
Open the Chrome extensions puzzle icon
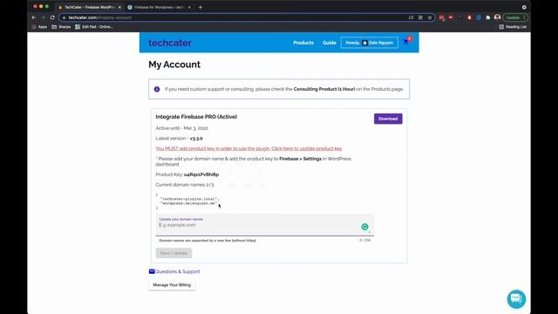tap(488, 17)
